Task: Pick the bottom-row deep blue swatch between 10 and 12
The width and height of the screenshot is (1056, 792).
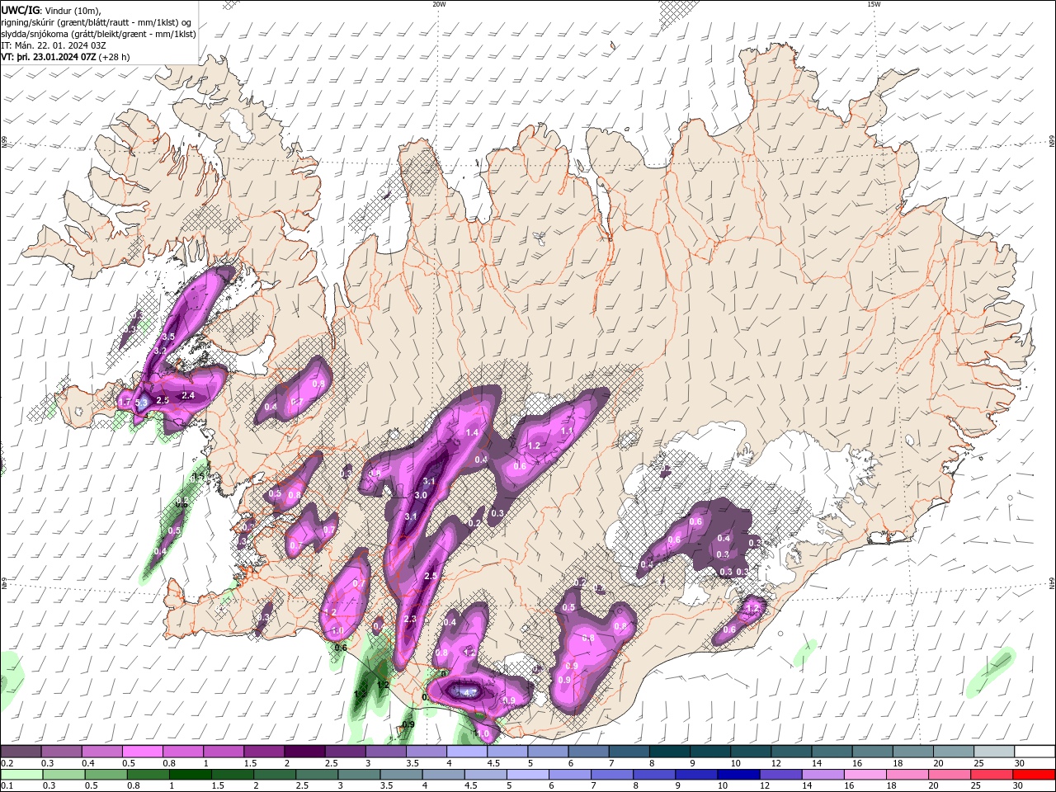Action: 738,775
